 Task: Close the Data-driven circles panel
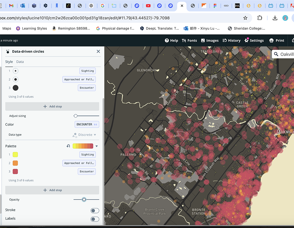pyautogui.click(x=98, y=51)
